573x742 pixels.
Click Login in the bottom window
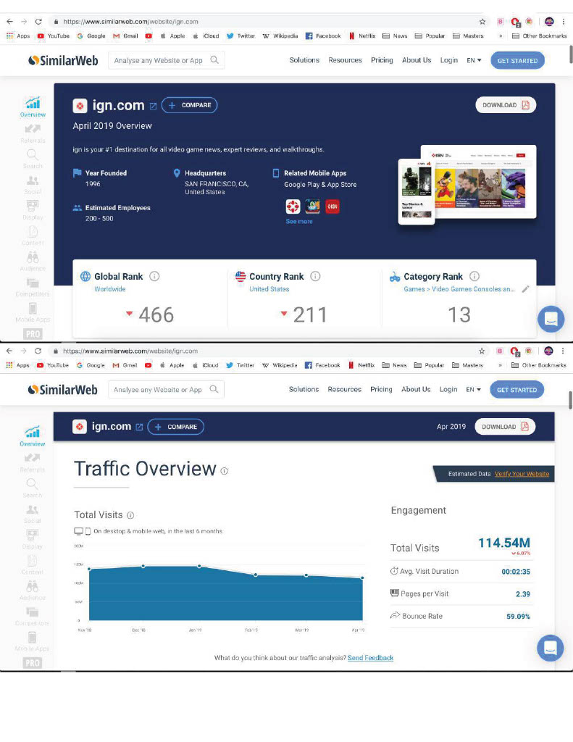point(448,389)
